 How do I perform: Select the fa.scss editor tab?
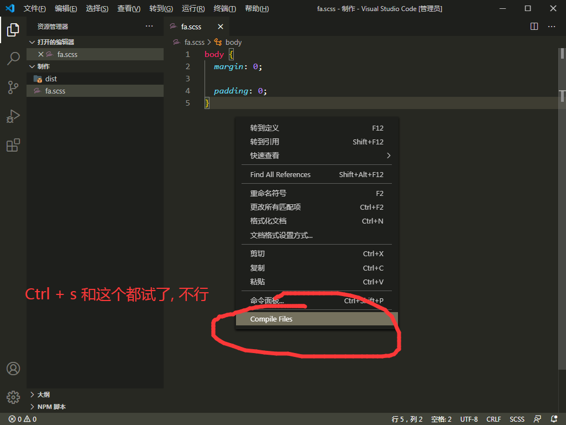click(x=196, y=27)
